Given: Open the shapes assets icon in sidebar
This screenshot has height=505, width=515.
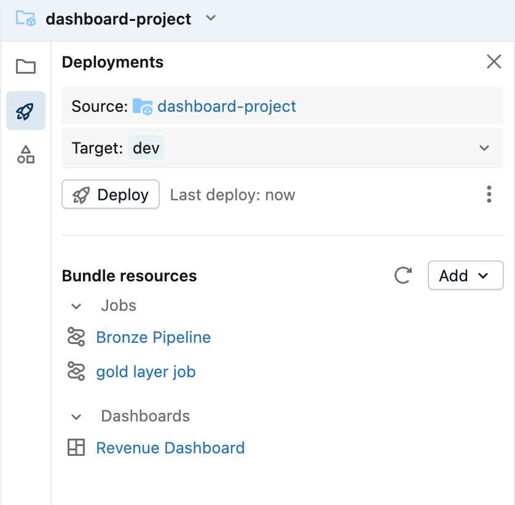Looking at the screenshot, I should click(26, 154).
